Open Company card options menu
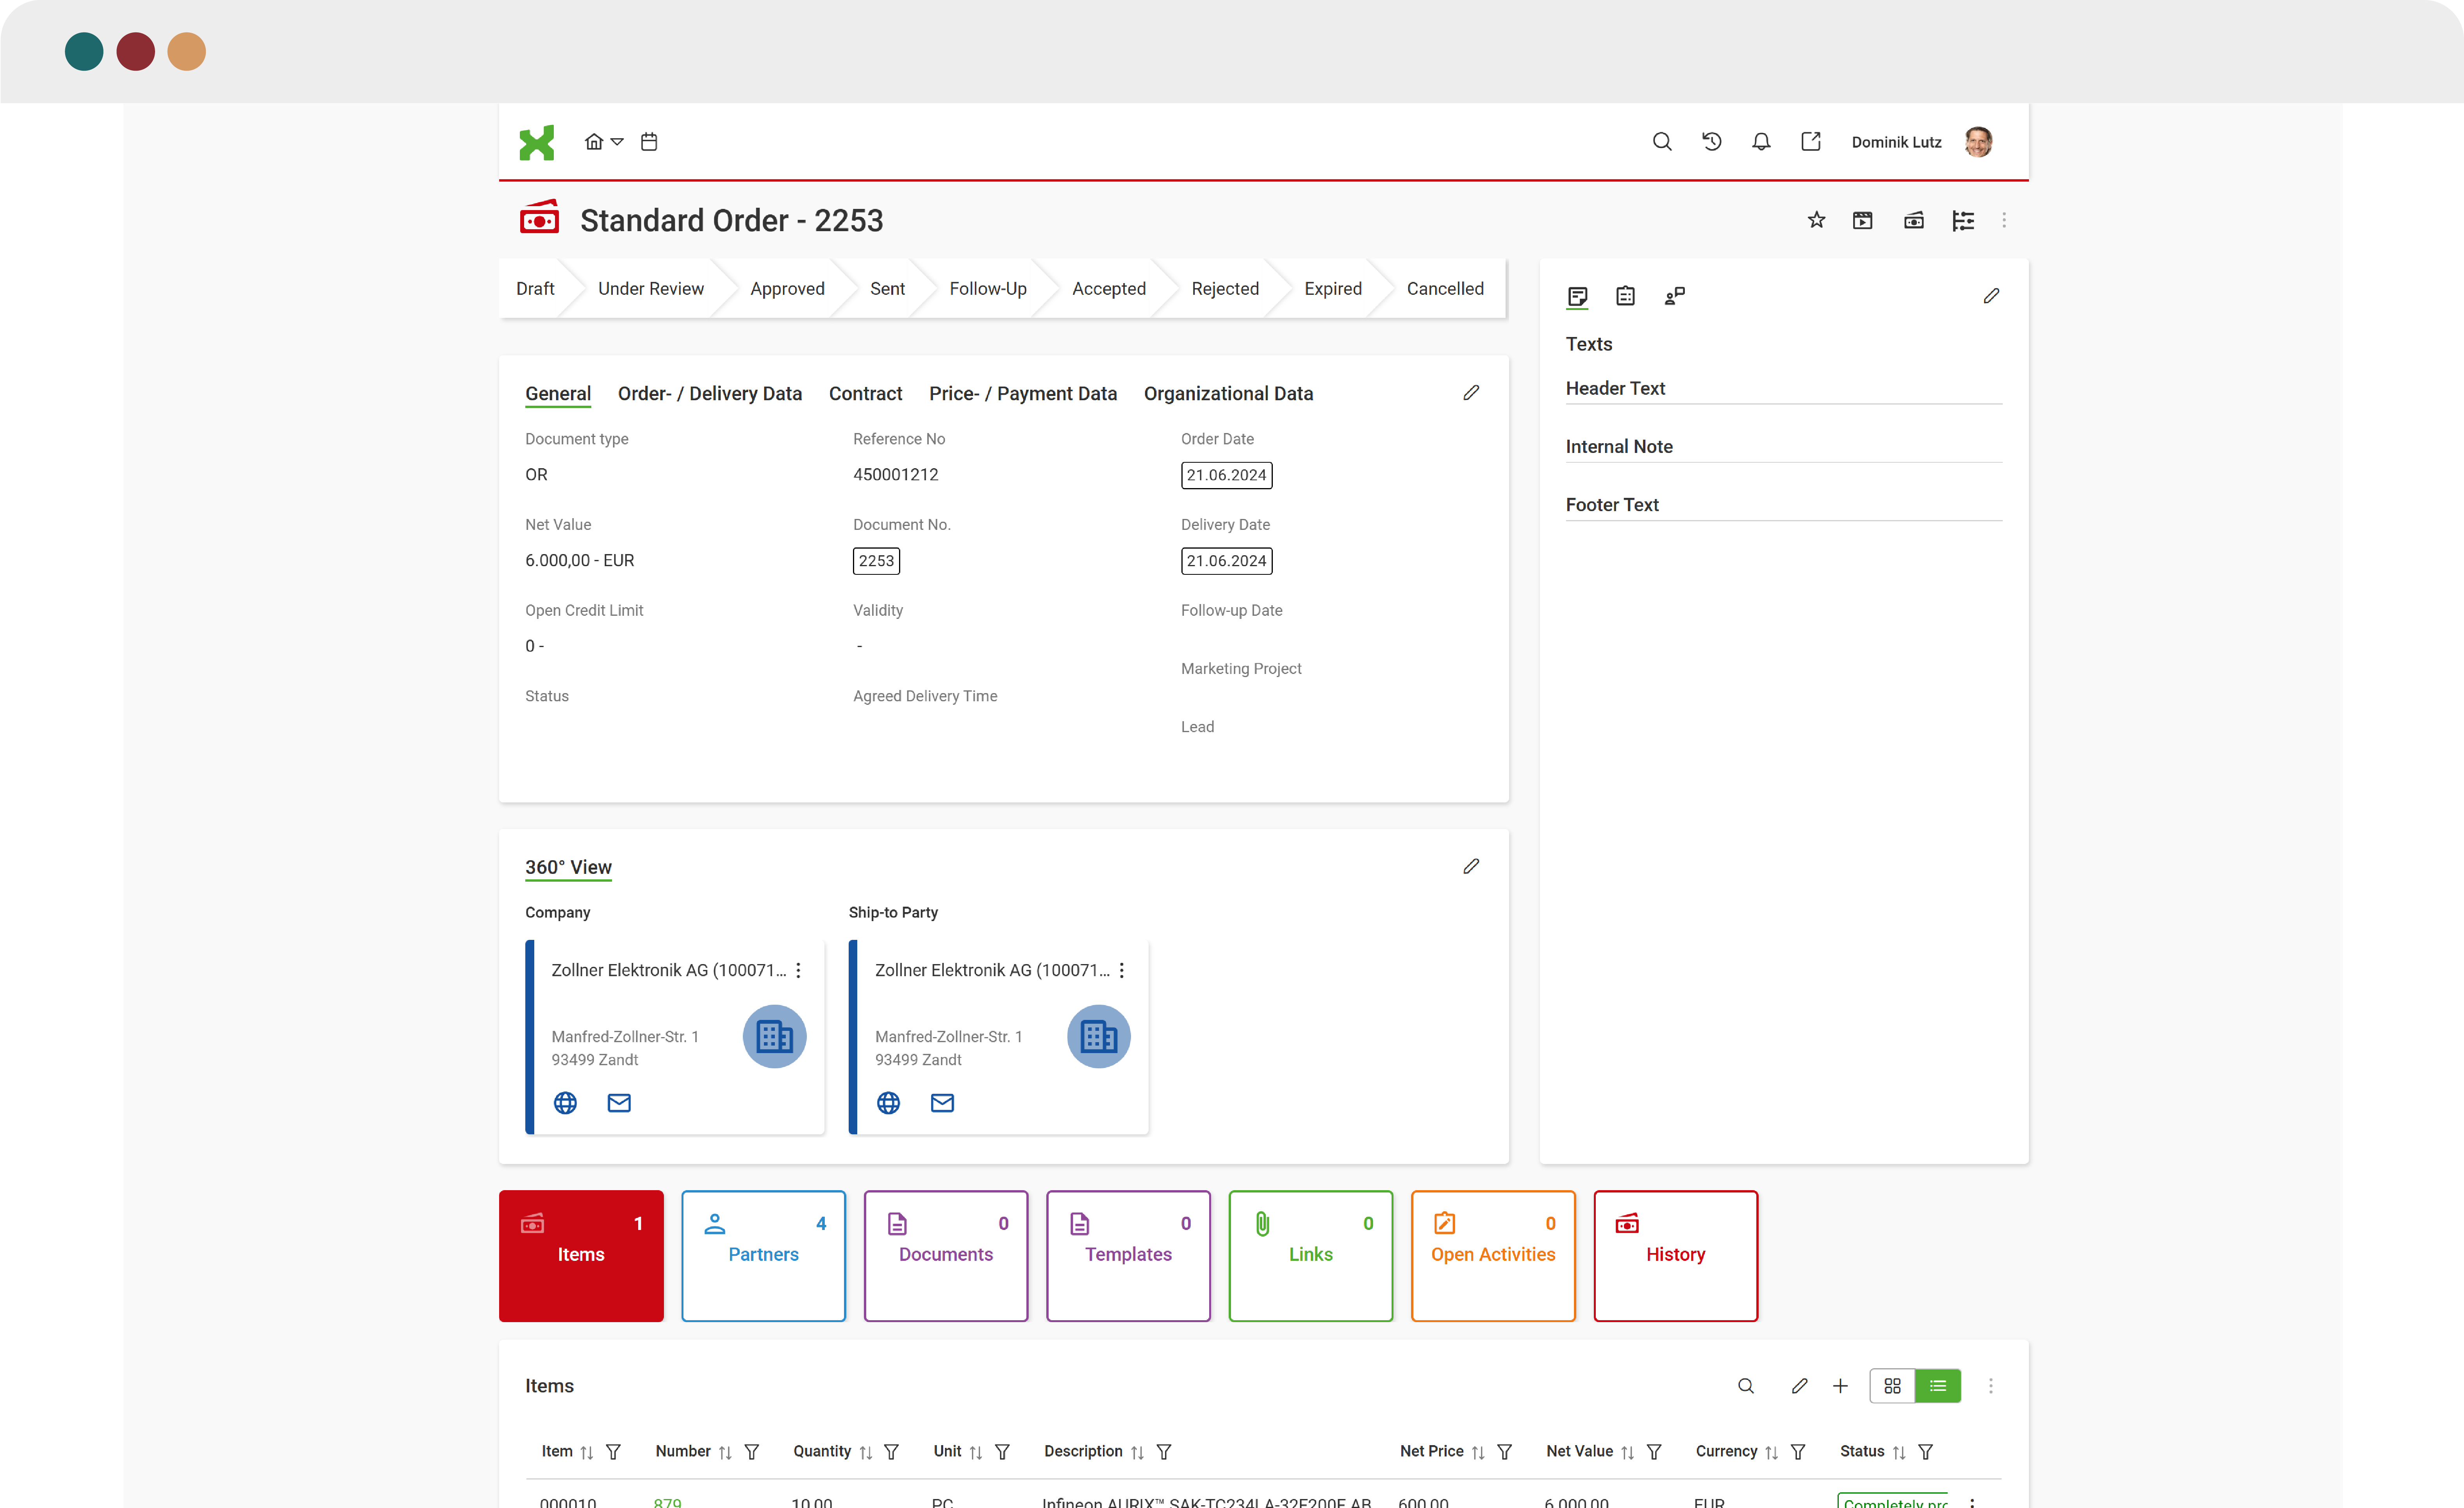Viewport: 2464px width, 1508px height. (798, 970)
